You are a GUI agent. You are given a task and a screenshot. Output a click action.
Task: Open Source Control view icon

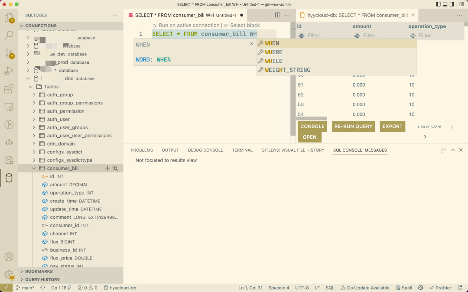click(x=9, y=53)
